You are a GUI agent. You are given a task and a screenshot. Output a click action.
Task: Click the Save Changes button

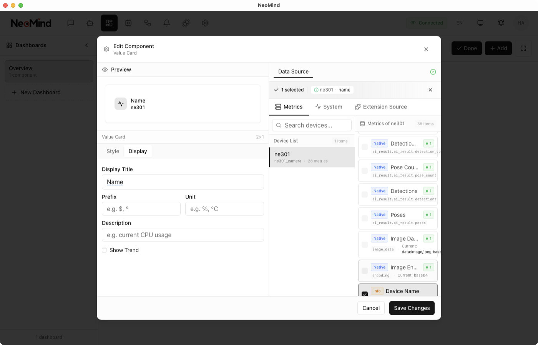412,308
